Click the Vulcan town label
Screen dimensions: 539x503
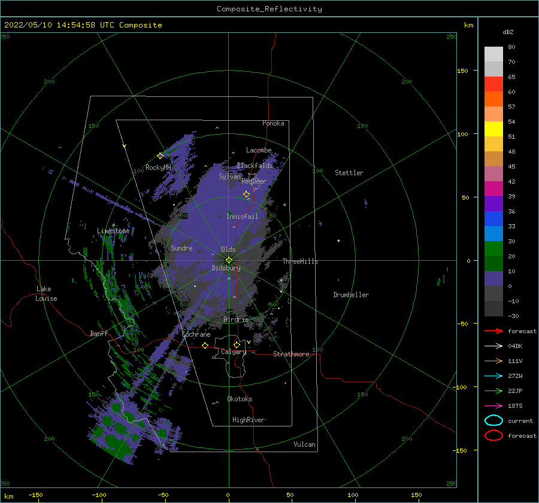pos(305,444)
